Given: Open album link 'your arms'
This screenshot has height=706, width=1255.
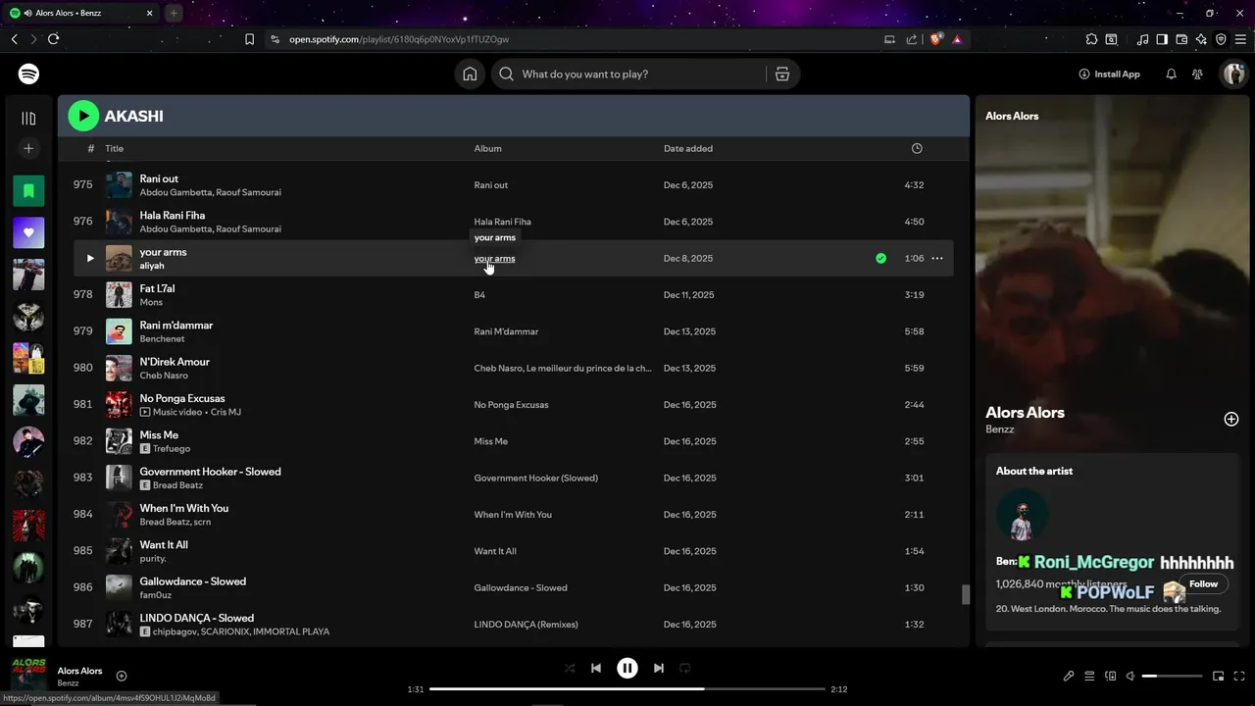Looking at the screenshot, I should (x=494, y=259).
